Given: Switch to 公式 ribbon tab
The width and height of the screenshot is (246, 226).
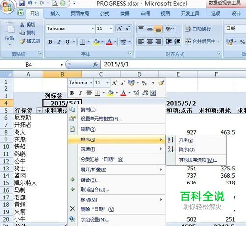Looking at the screenshot, I should tap(105, 13).
